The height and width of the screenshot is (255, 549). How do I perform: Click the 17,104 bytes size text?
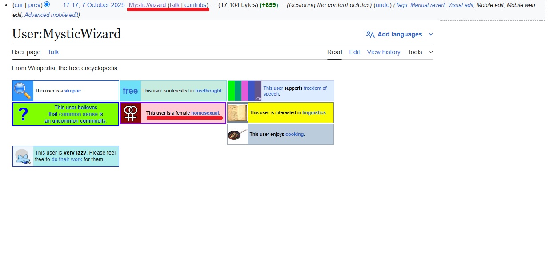click(238, 5)
